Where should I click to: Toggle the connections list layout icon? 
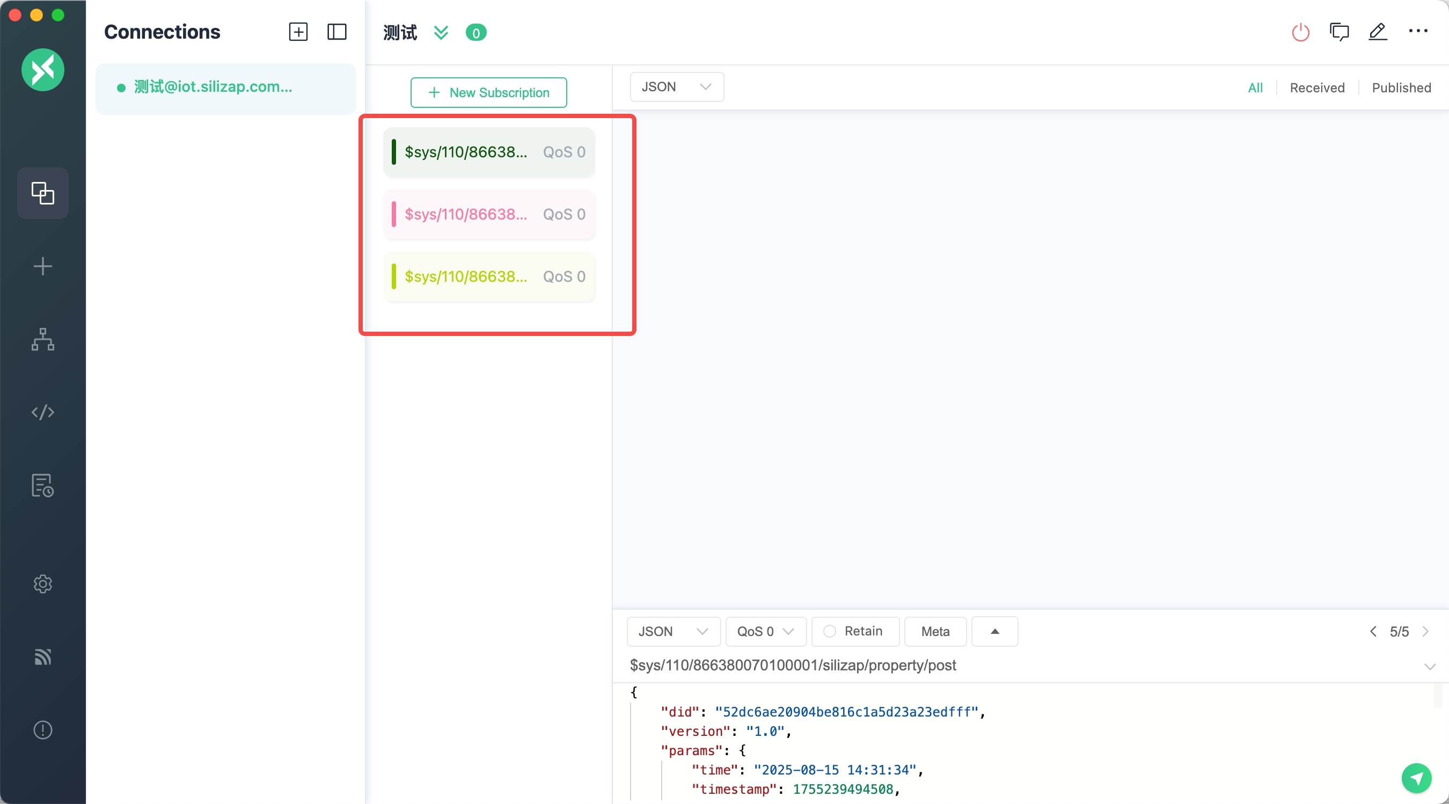tap(336, 32)
